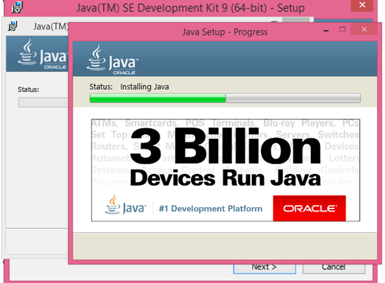385x283 pixels.
Task: Click the JDK 9 (64-bit) Setup title text
Action: click(x=190, y=8)
